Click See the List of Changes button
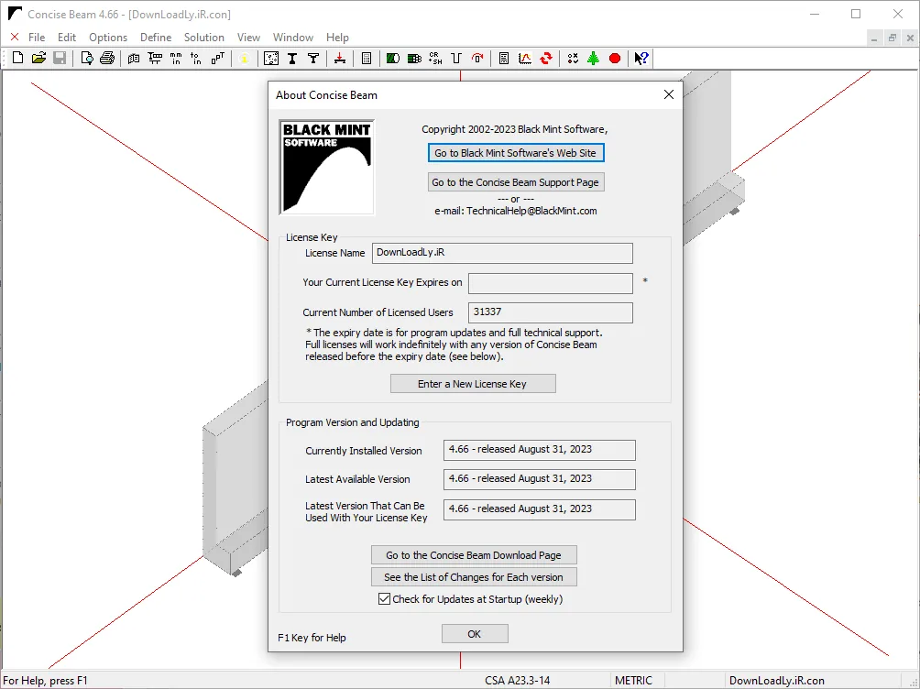This screenshot has height=689, width=920. tap(474, 577)
